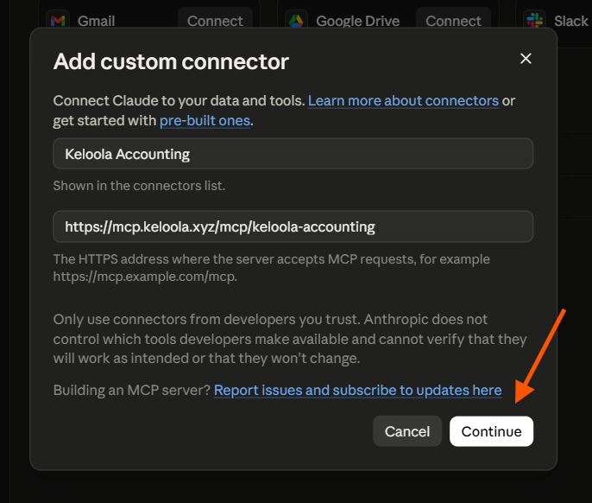
Task: Click the 'Building an MCP server?' text
Action: [x=131, y=391]
